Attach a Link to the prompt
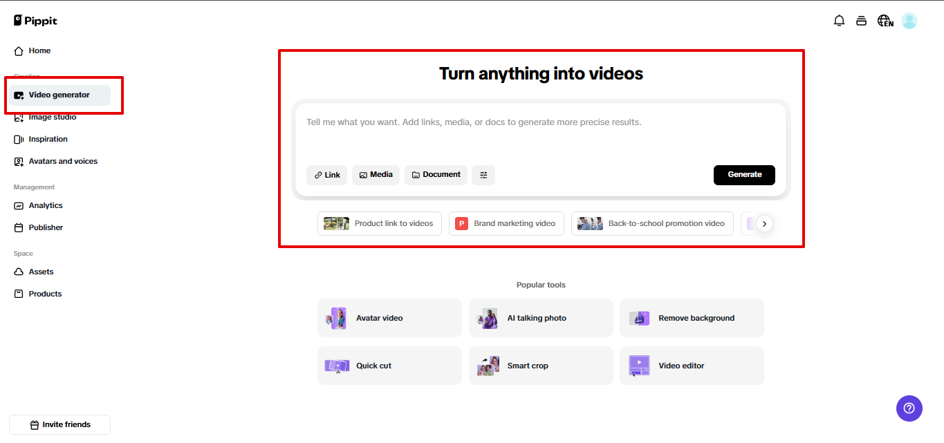Image resolution: width=944 pixels, height=443 pixels. coord(326,175)
